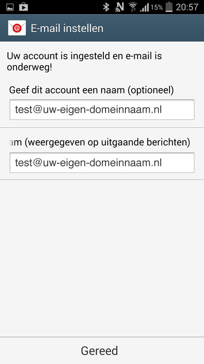Image resolution: width=204 pixels, height=364 pixels.
Task: Tap the battery icon in status bar
Action: click(x=169, y=7)
